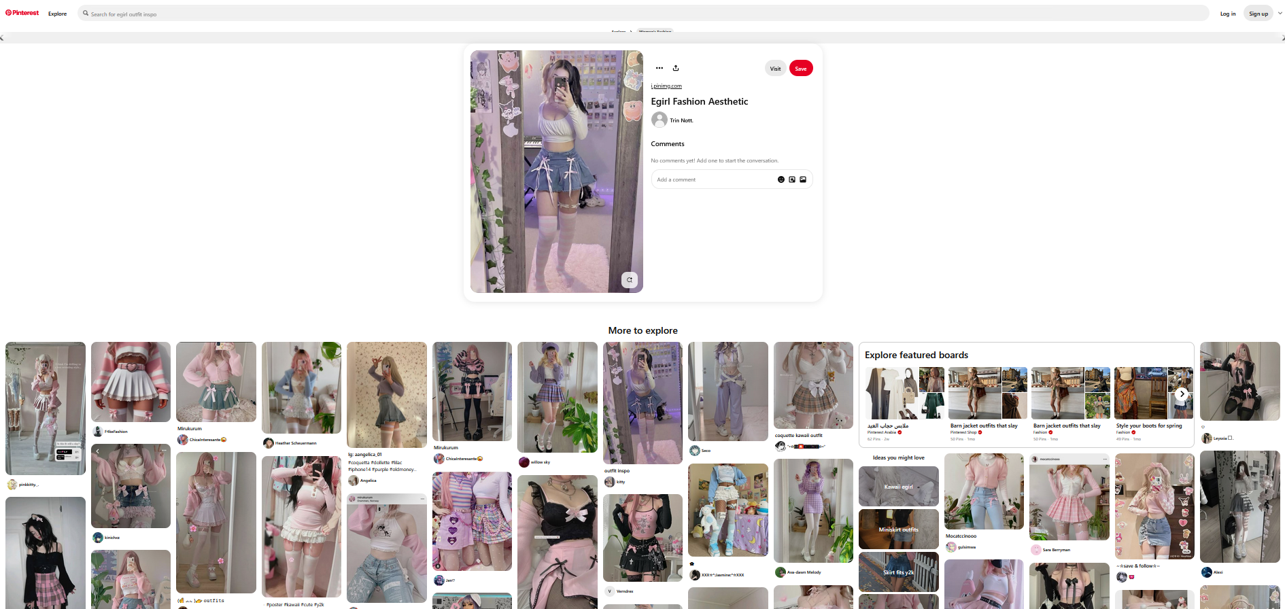Open the pin's three-dot more options menu
1285x609 pixels.
pos(659,68)
